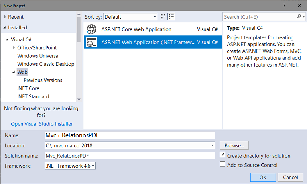307x184 pixels.
Task: Switch to small icons view
Action: 163,17
